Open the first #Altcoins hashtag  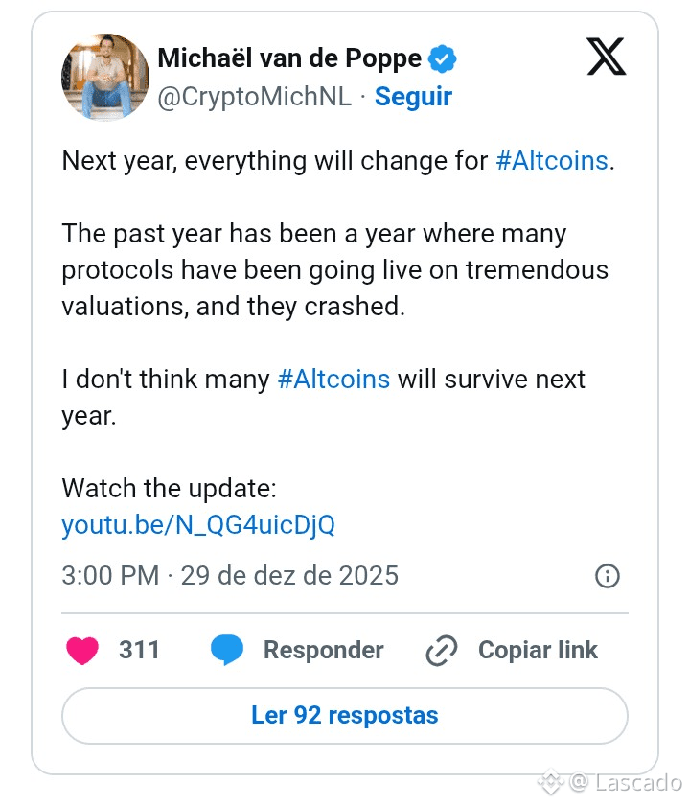coord(552,160)
